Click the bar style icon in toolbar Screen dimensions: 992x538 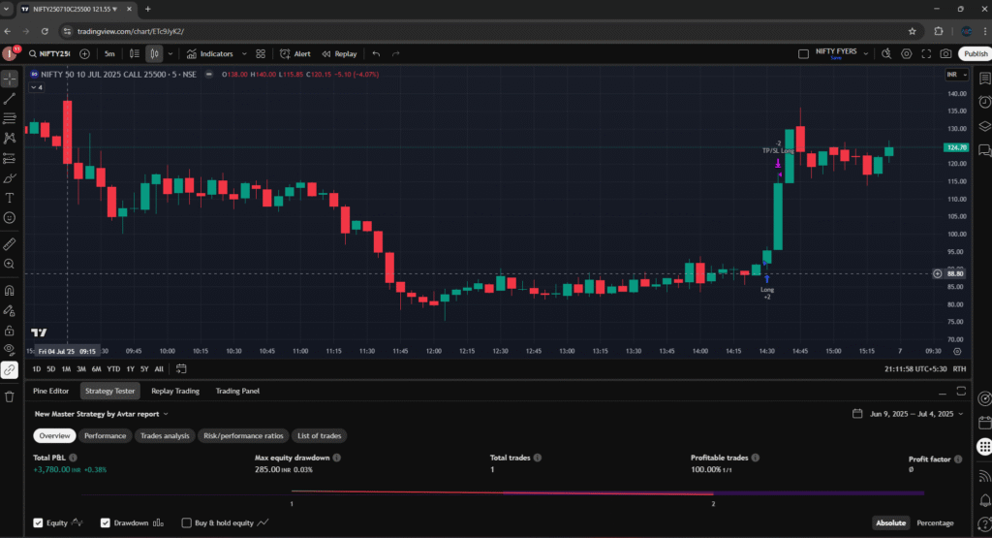(x=134, y=54)
